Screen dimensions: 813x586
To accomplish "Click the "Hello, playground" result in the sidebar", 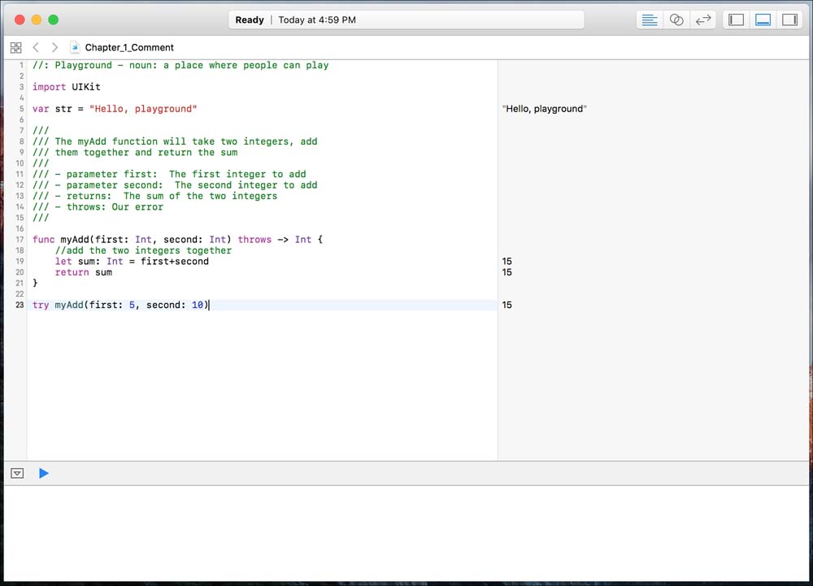I will pos(545,109).
